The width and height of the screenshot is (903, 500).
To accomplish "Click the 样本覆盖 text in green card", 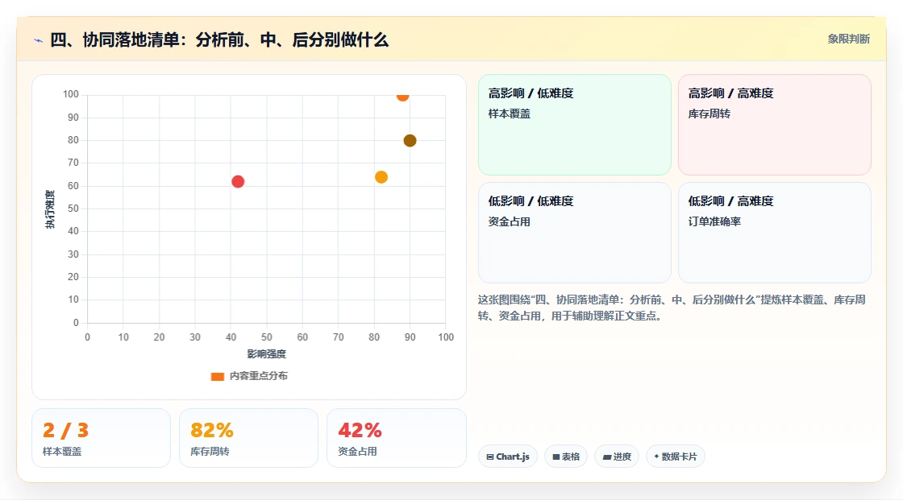I will pyautogui.click(x=509, y=114).
